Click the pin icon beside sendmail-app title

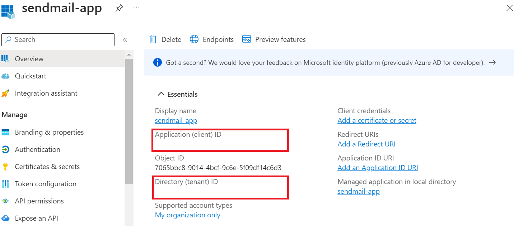pos(119,9)
